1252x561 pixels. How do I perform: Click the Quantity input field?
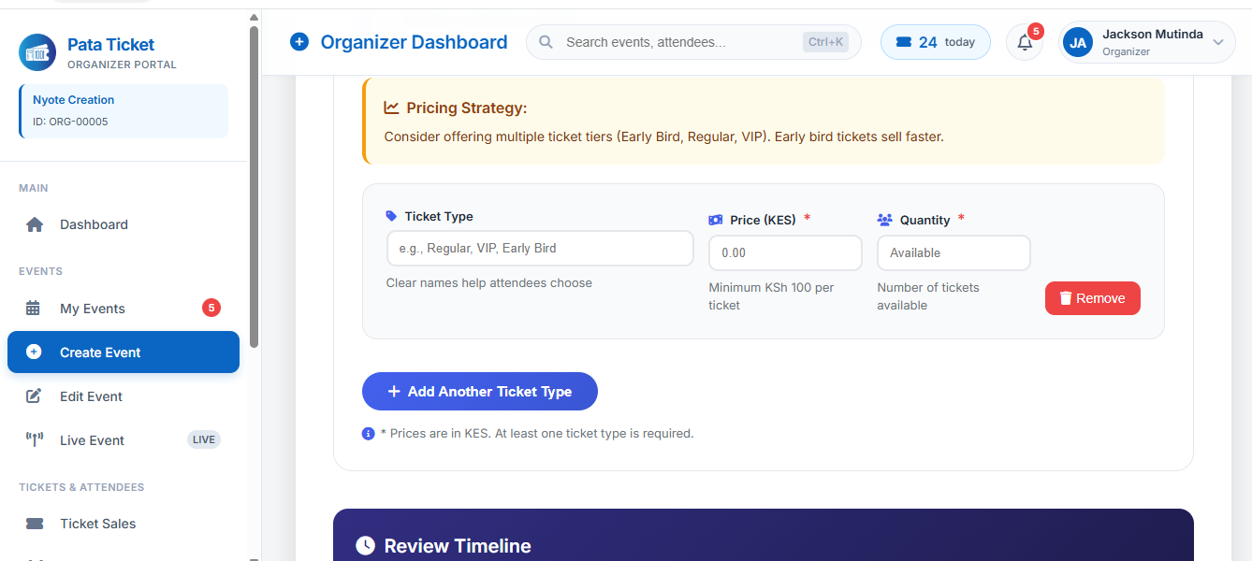953,253
